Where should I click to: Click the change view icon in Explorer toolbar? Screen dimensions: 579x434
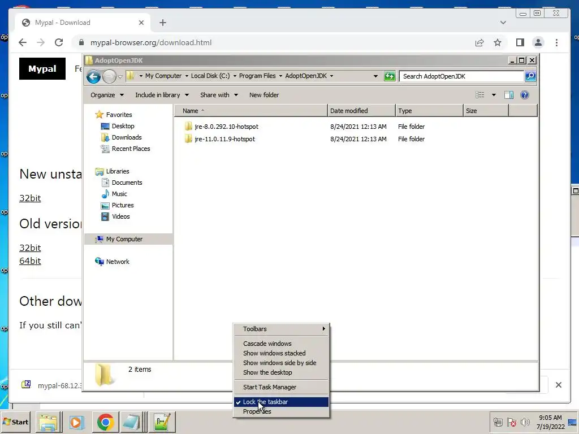(479, 95)
